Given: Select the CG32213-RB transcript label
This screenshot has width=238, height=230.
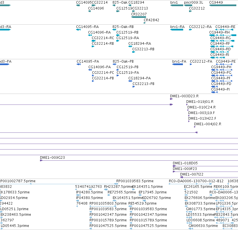Looking at the screenshot, I should 143,49.
